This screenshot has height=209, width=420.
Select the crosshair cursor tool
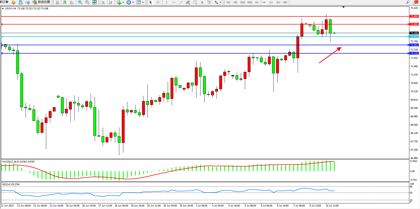click(x=158, y=2)
